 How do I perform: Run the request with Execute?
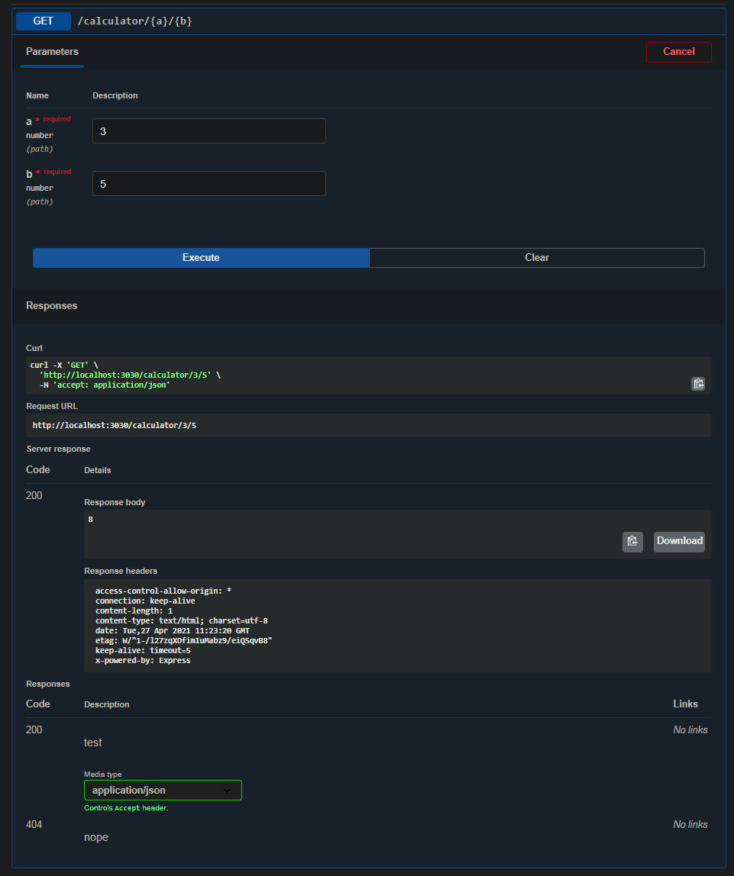coord(201,258)
